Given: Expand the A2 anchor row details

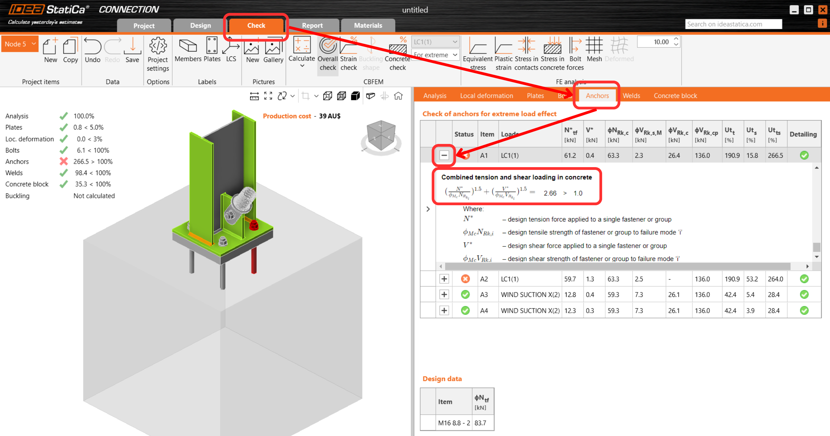Looking at the screenshot, I should (444, 279).
